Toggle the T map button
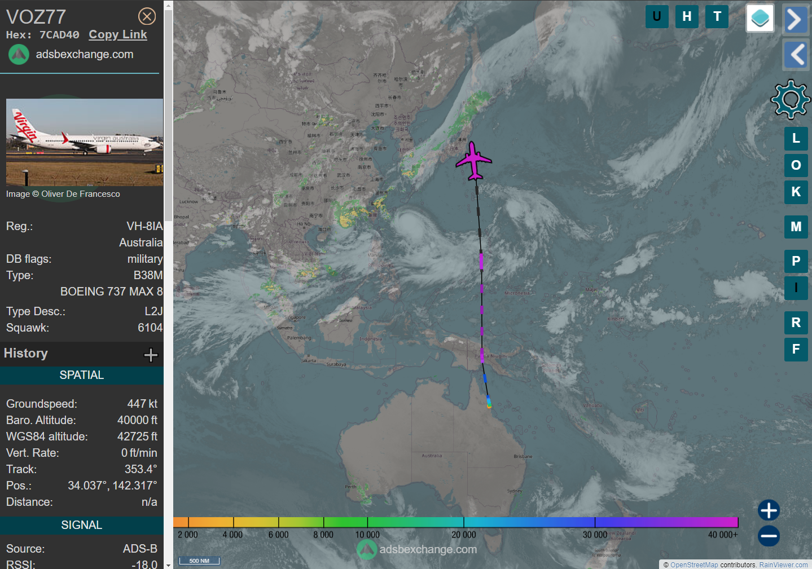 point(717,16)
